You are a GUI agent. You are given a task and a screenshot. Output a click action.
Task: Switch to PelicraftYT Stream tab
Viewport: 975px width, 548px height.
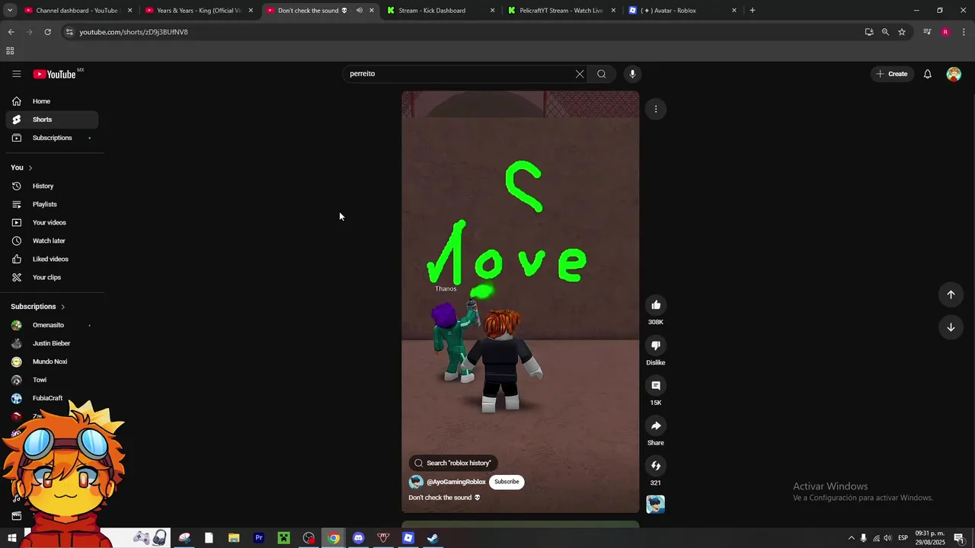[x=561, y=11]
